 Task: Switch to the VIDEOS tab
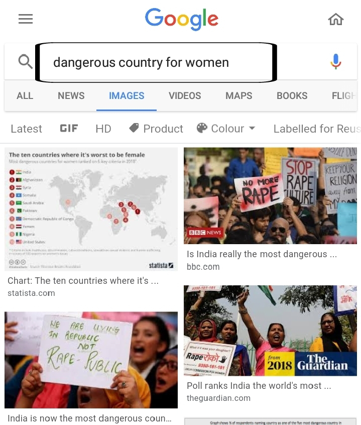(185, 95)
